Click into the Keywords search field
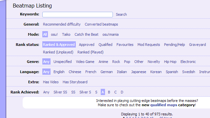Screen dimensions: 210x118 (x=77, y=14)
